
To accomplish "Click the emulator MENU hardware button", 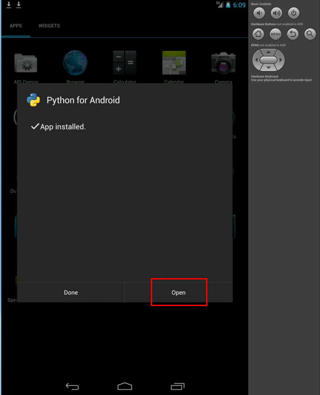I will click(x=276, y=34).
